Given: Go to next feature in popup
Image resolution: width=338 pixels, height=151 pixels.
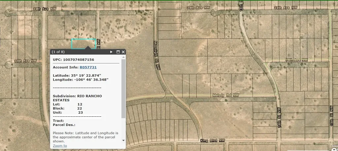Looking at the screenshot, I should pyautogui.click(x=111, y=52).
